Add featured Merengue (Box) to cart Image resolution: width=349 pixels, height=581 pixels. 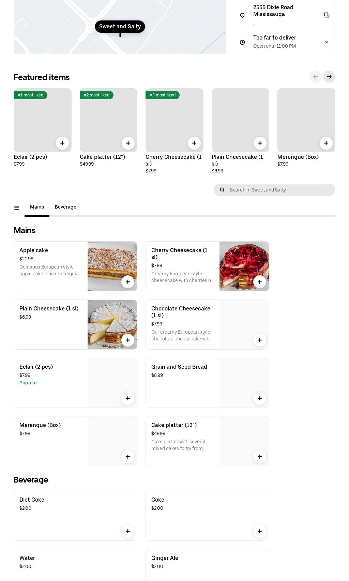coord(326,143)
